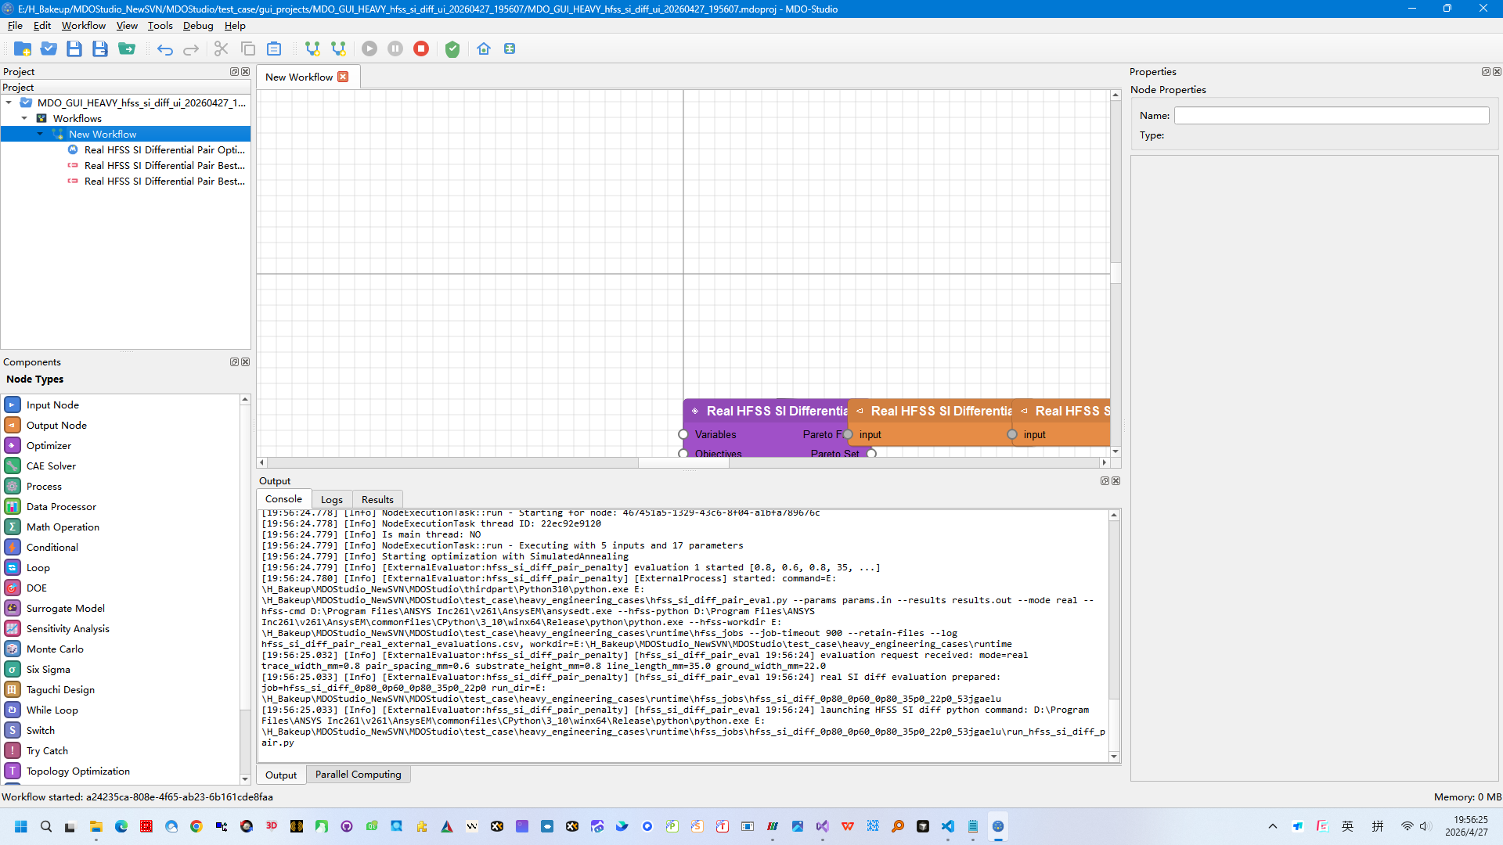
Task: Click the Save project icon
Action: 74,49
